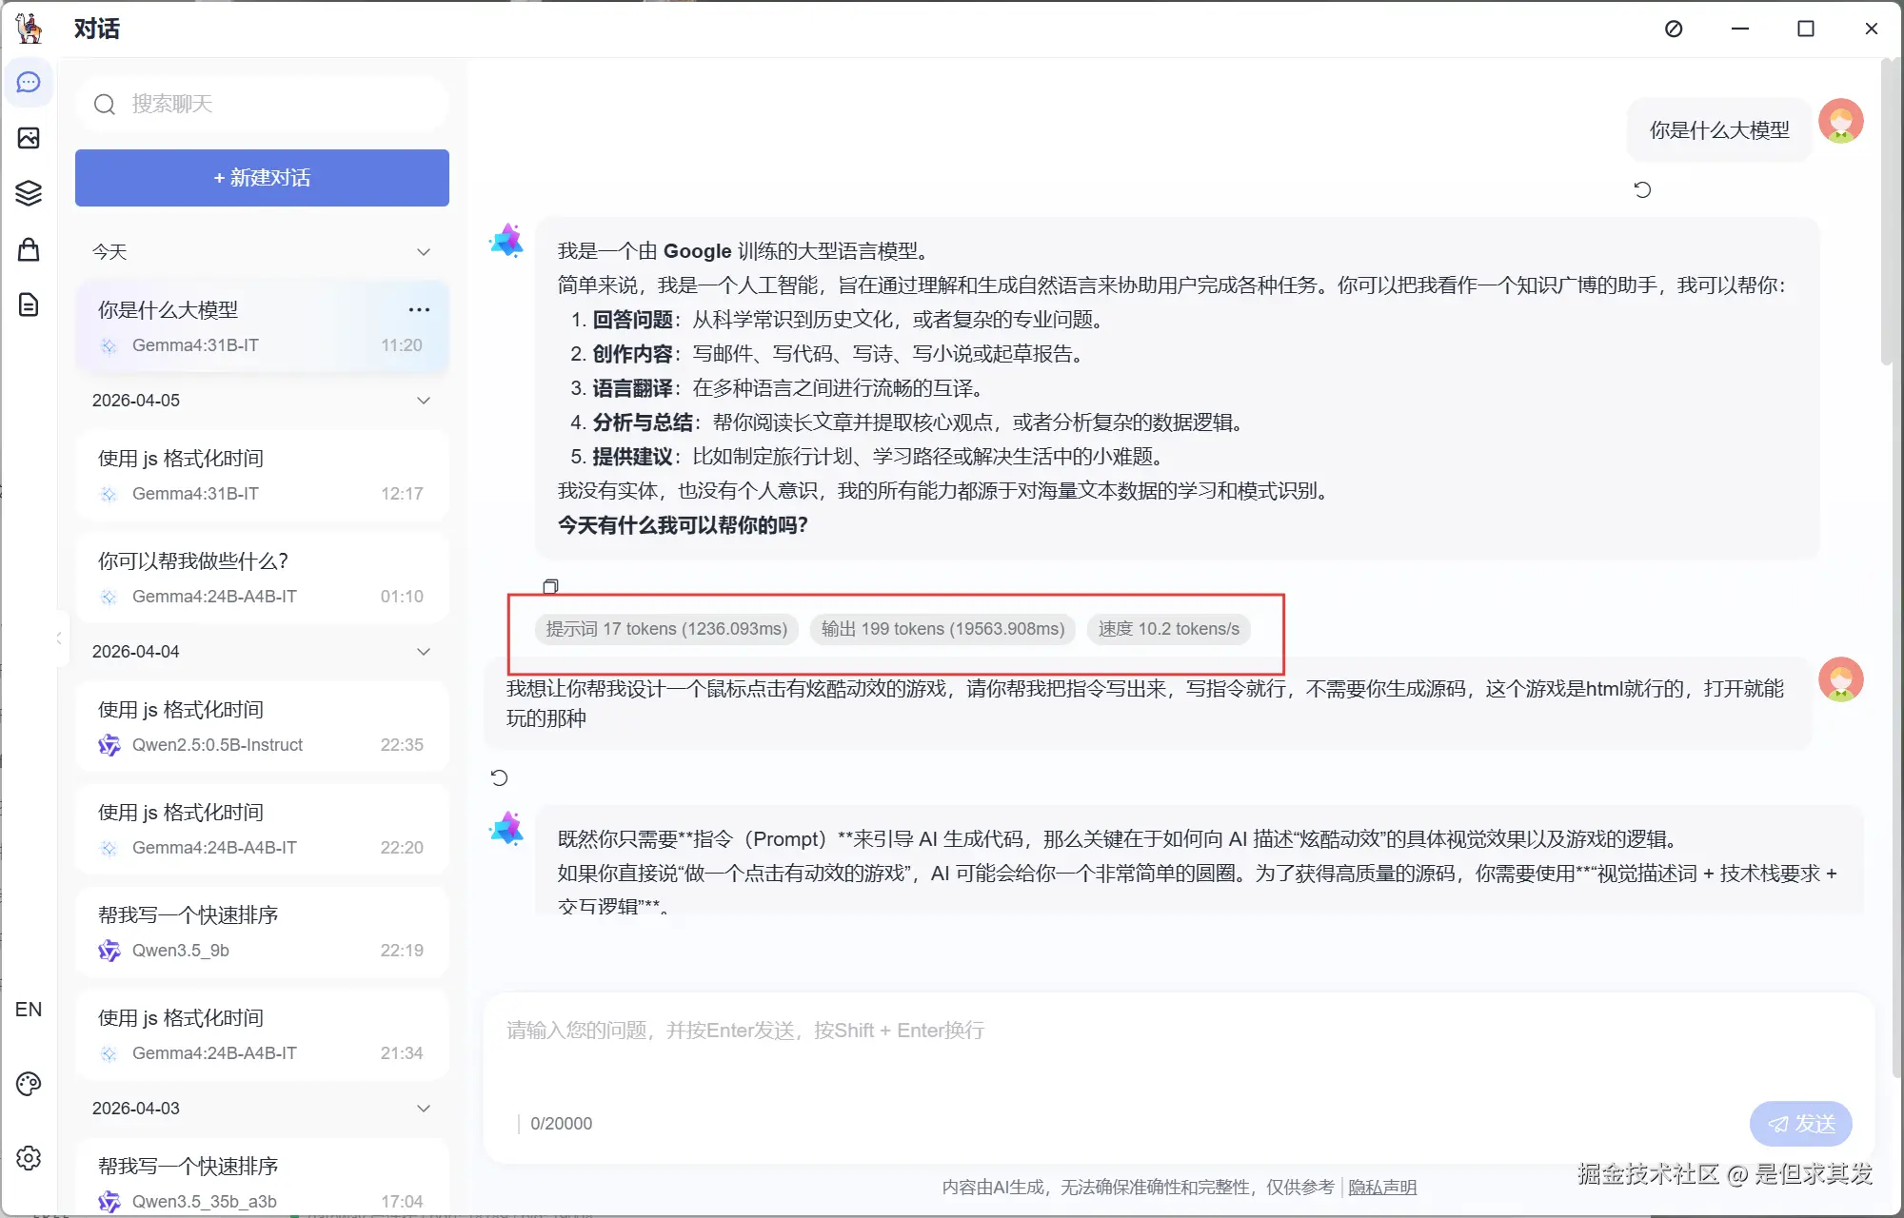Open the models panel using the layers icon

point(29,193)
